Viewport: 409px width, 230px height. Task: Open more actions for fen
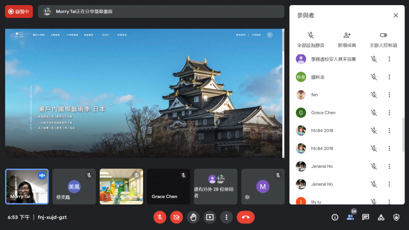click(x=389, y=95)
